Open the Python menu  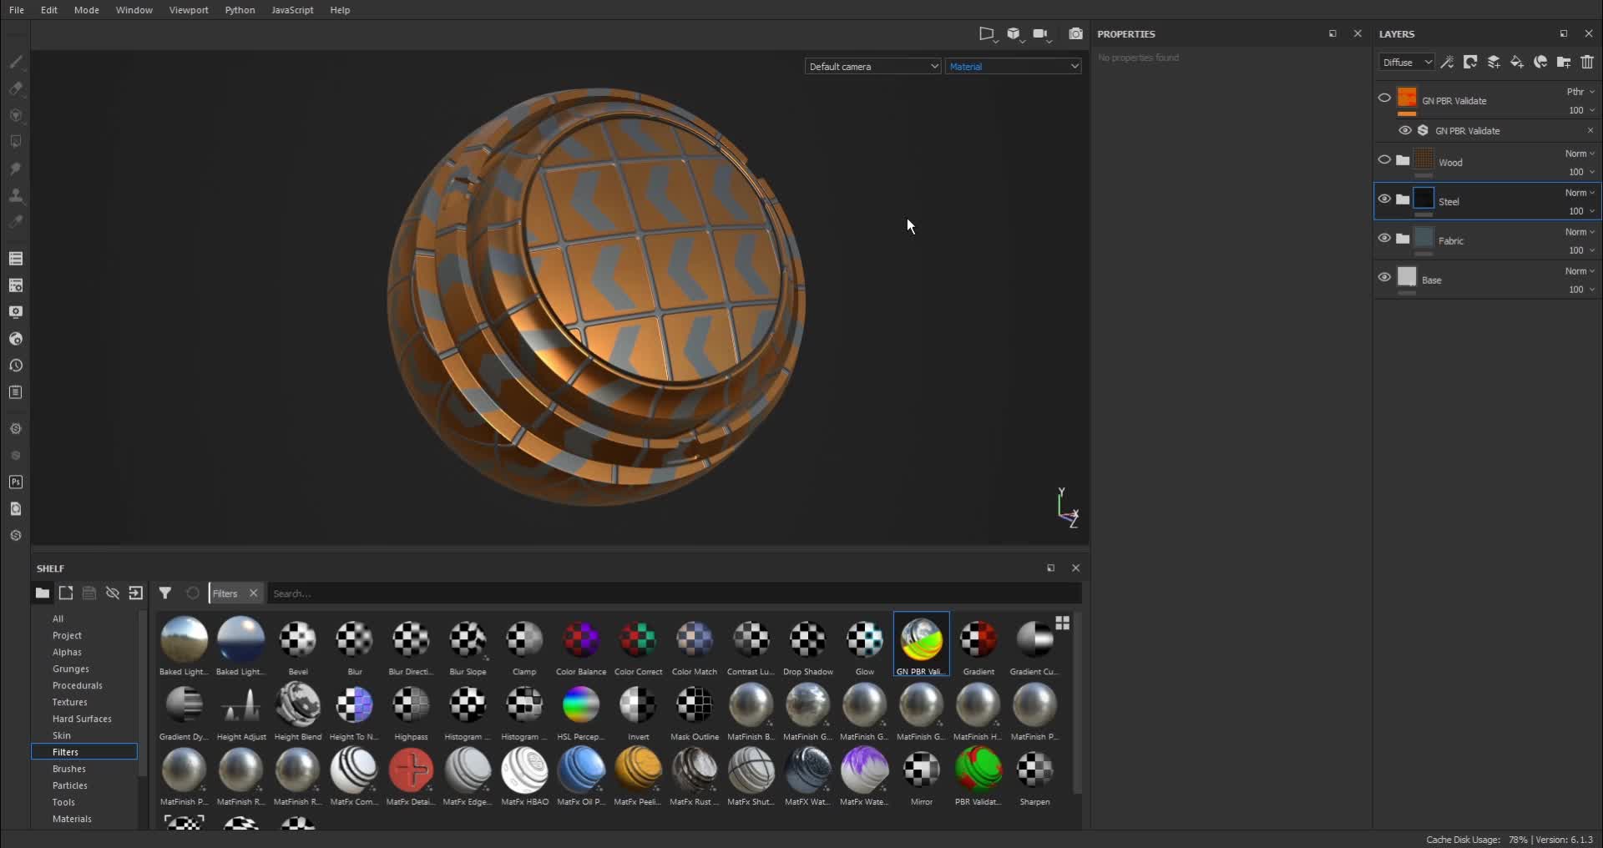click(240, 10)
